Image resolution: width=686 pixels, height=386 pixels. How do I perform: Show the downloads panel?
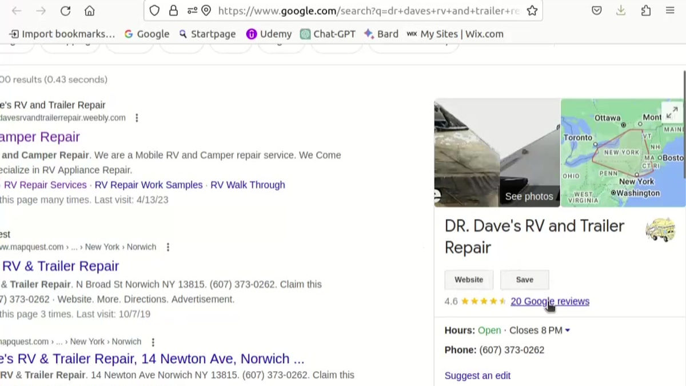(x=621, y=11)
